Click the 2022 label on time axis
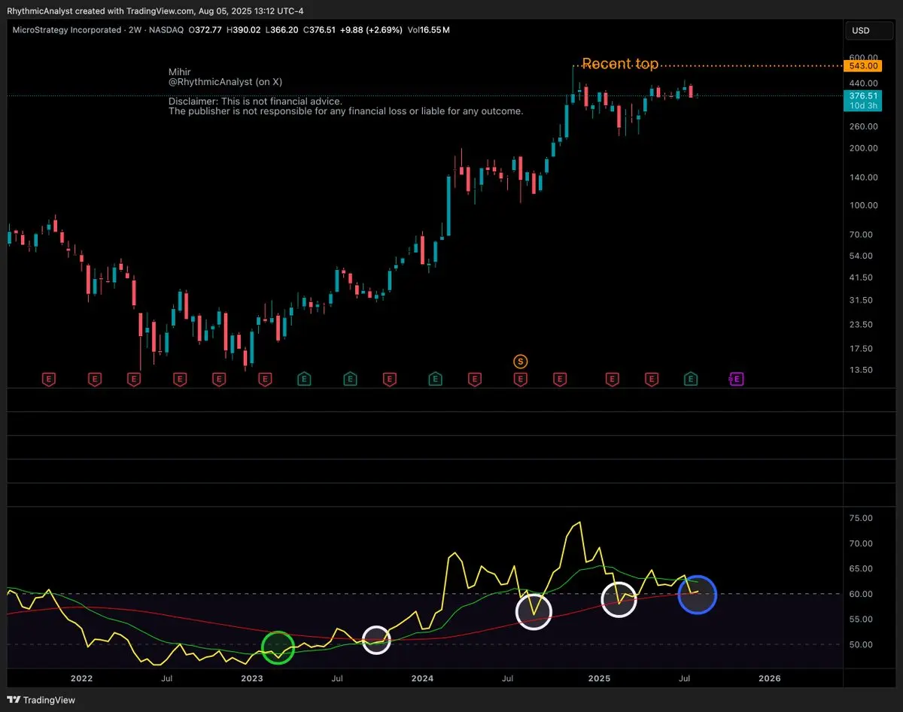 pyautogui.click(x=81, y=678)
